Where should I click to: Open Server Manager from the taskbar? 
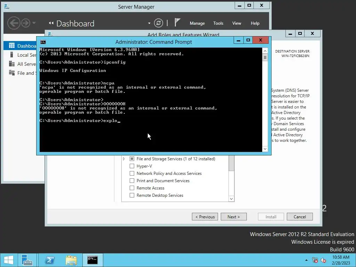27,260
